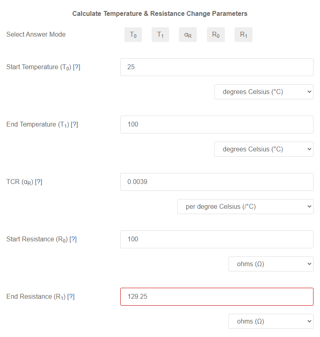This screenshot has width=320, height=337.
Task: Click the highlighted End Resistance field
Action: 217,296
